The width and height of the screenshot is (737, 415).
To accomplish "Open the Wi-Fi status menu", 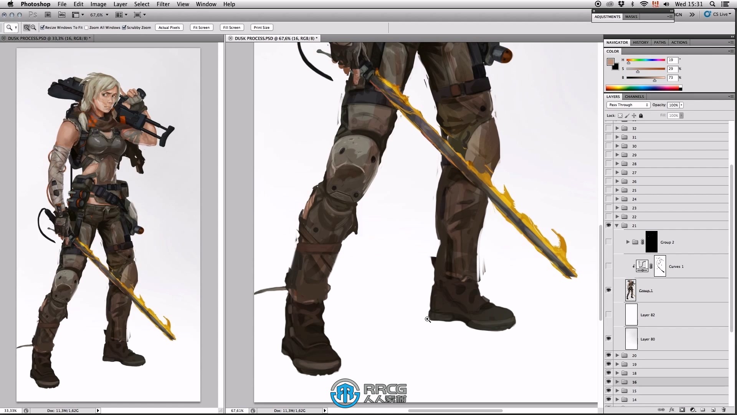I will [x=644, y=4].
